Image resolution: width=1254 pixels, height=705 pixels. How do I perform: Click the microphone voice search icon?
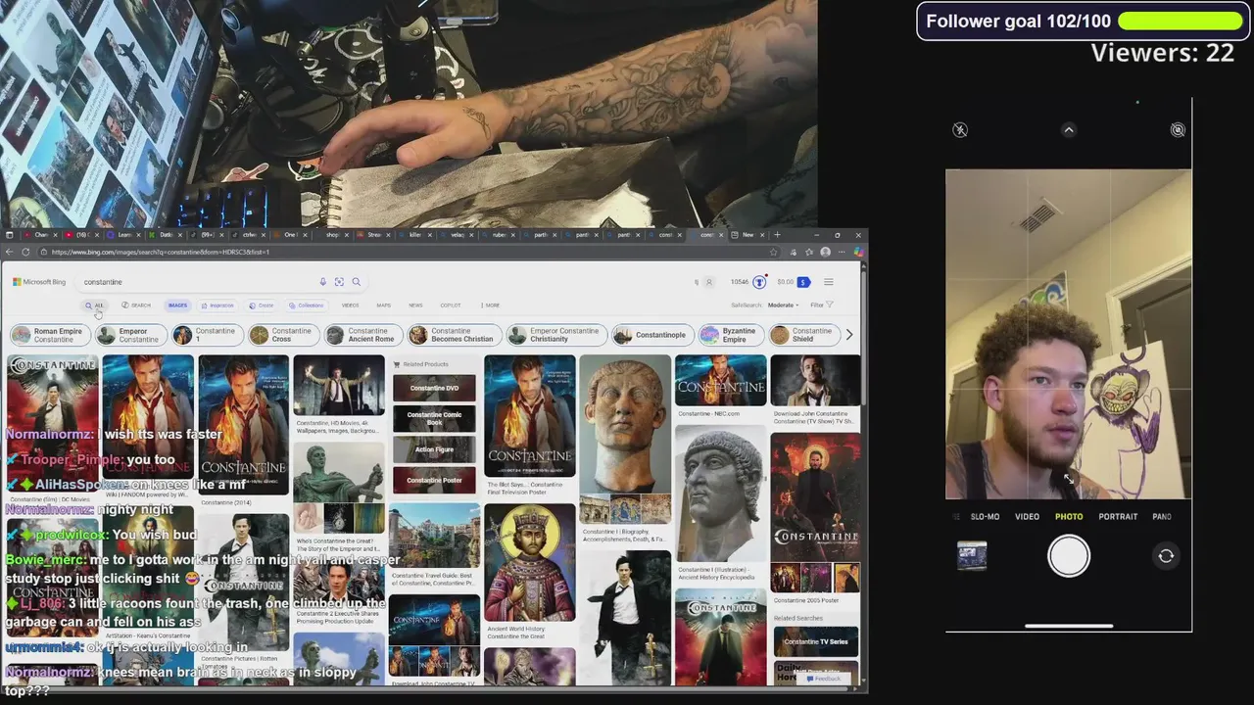click(x=322, y=282)
